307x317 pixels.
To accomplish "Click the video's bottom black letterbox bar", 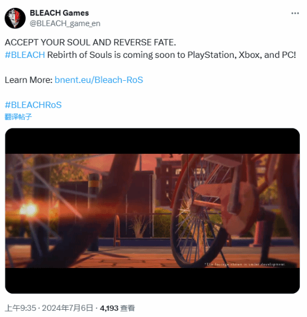I will [x=152, y=281].
